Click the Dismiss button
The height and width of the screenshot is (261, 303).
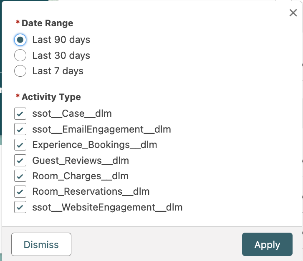(x=41, y=244)
